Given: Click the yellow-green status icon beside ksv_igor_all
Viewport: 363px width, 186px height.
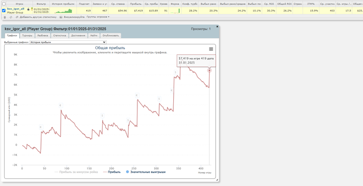Looking at the screenshot, I should (x=32, y=9).
